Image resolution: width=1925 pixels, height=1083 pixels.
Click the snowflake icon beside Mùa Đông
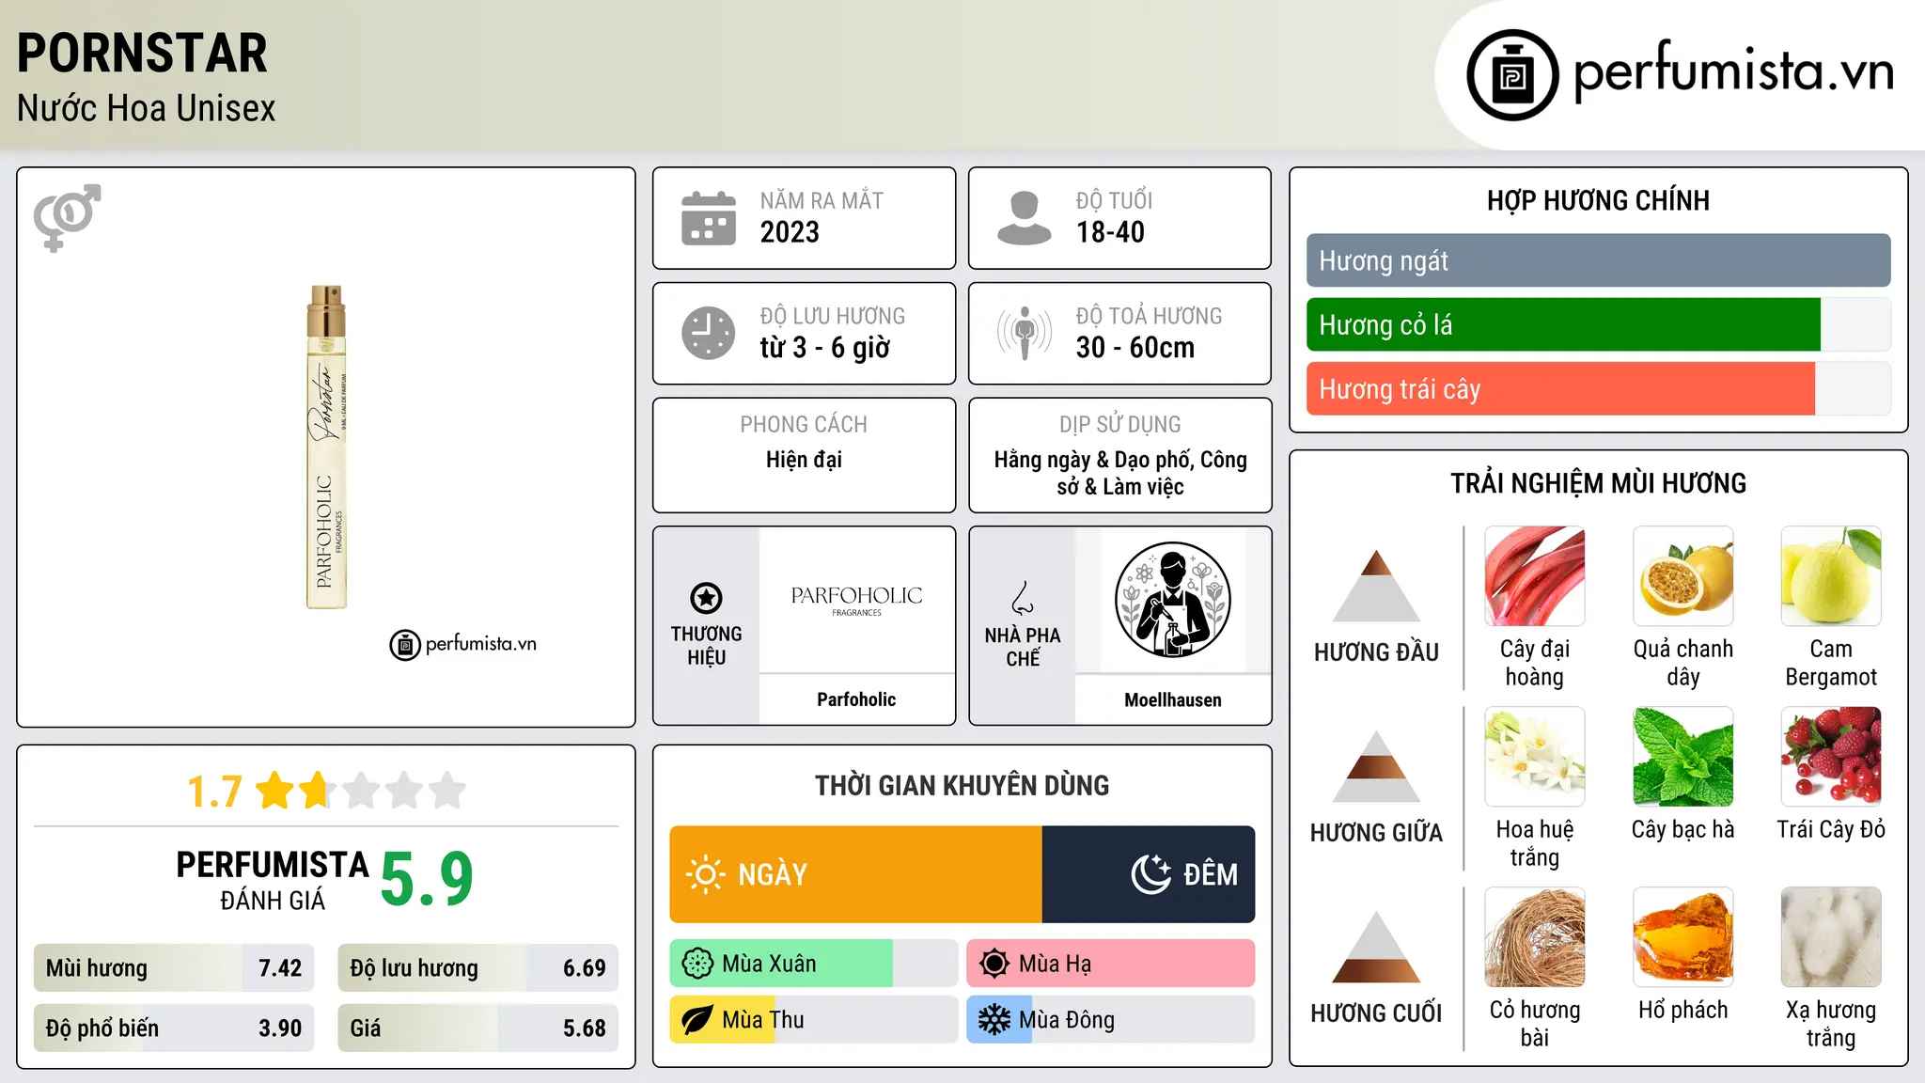(x=994, y=1020)
